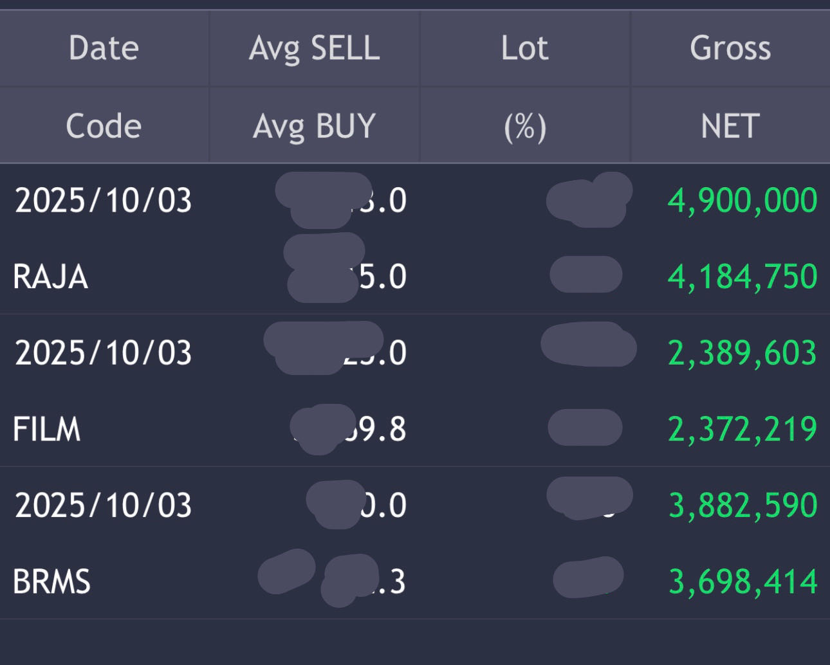Screen dimensions: 830x665
Task: Select the 2,389,603 gross value
Action: click(742, 352)
